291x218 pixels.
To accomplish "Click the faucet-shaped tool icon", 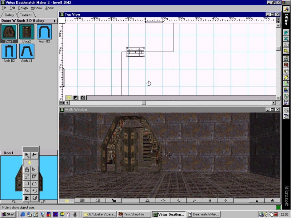I will point(34,155).
